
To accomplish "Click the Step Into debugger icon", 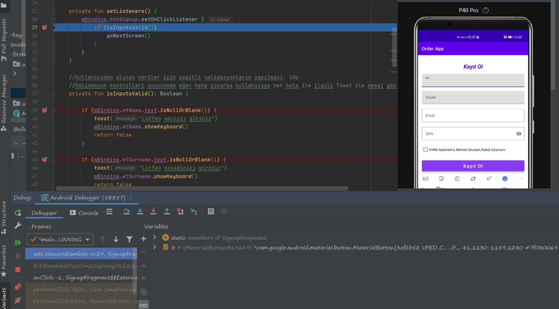I will [140, 212].
